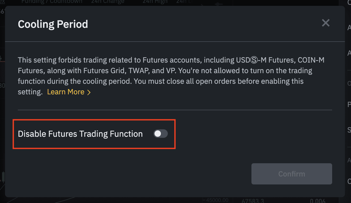Image resolution: width=351 pixels, height=203 pixels.
Task: Click the Disable Futures Trading Function label
Action: [80, 134]
